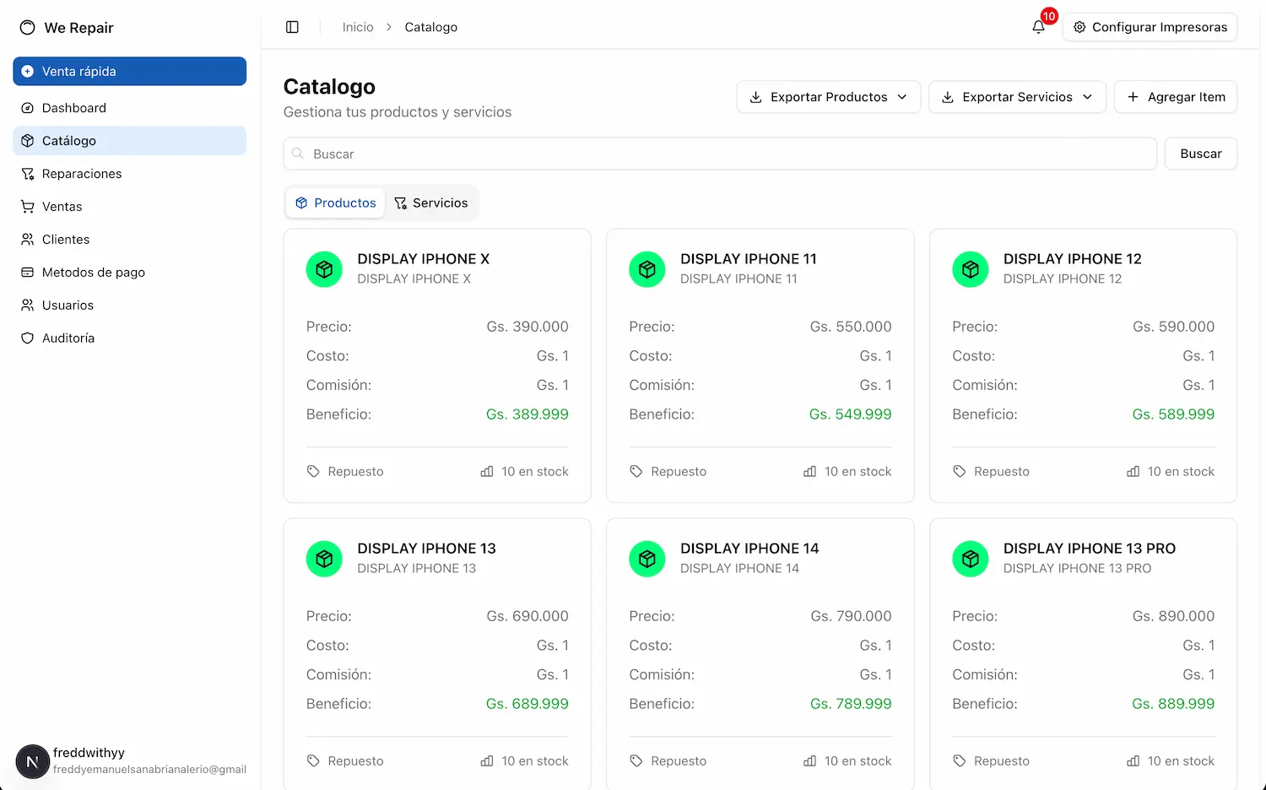Click the green box icon of DISPLAY IPHONE 11

[647, 269]
